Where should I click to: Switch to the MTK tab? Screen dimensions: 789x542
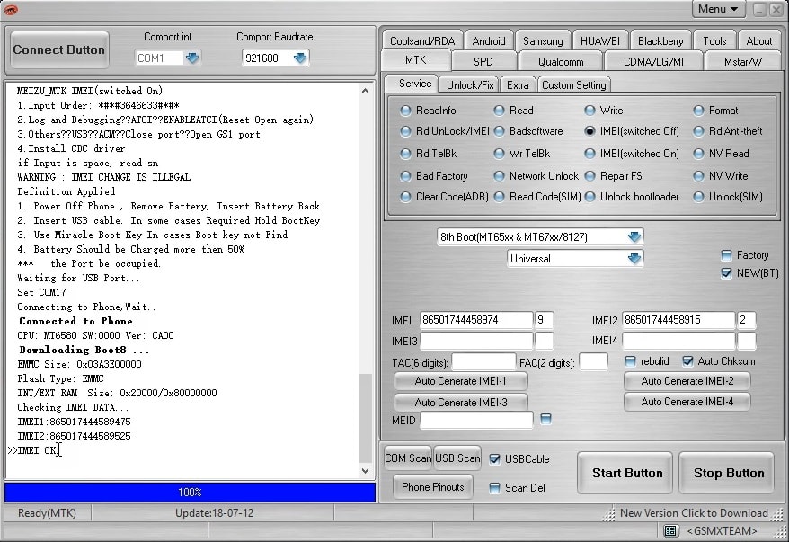click(416, 60)
